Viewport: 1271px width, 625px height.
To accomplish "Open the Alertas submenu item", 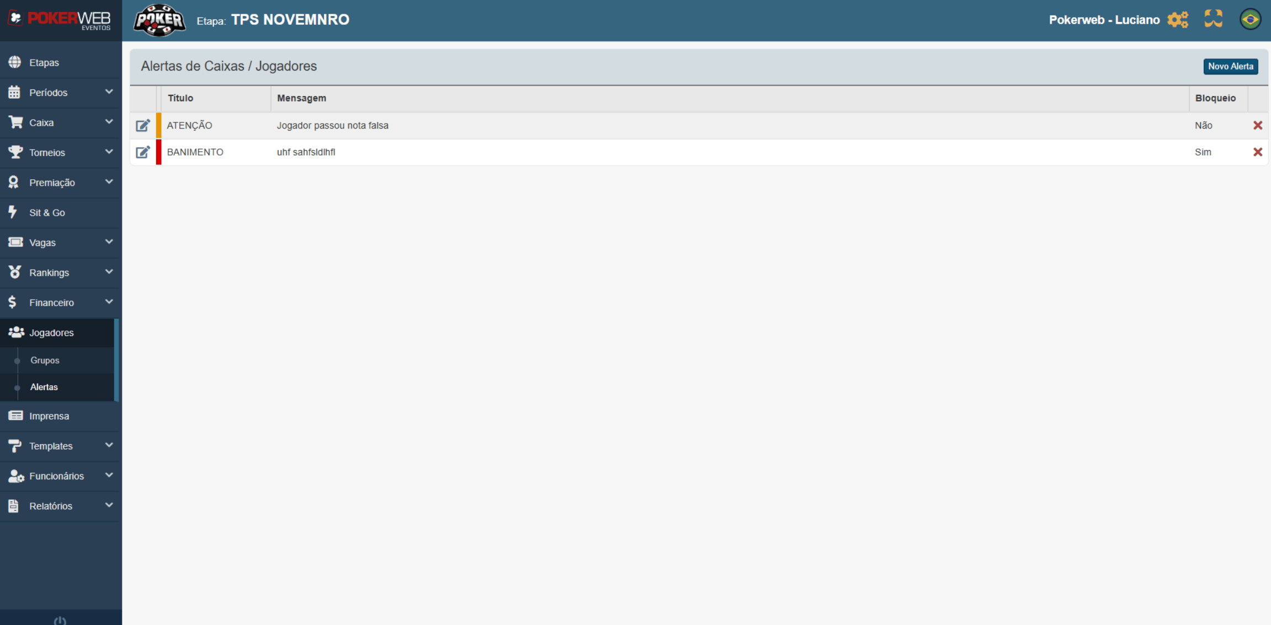I will tap(44, 387).
